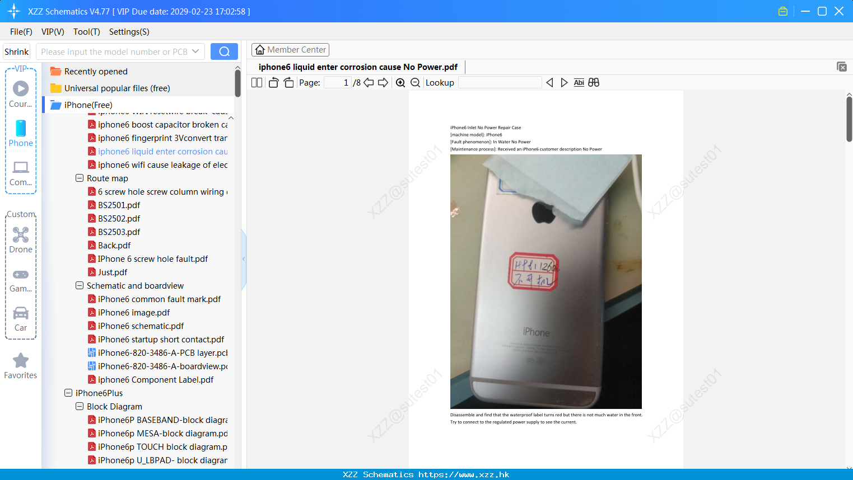Click the file tree vertical scrollbar thumb
Image resolution: width=853 pixels, height=480 pixels.
tap(237, 83)
